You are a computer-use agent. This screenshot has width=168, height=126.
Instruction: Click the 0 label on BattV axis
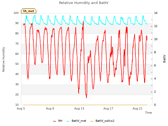(x=155, y=105)
